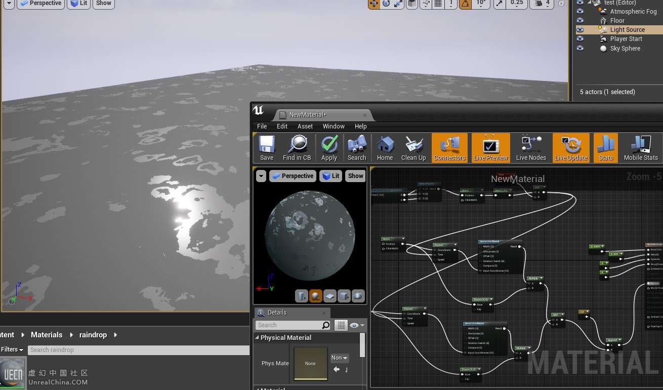663x390 pixels.
Task: Select Player Start in World Outliner
Action: click(626, 39)
